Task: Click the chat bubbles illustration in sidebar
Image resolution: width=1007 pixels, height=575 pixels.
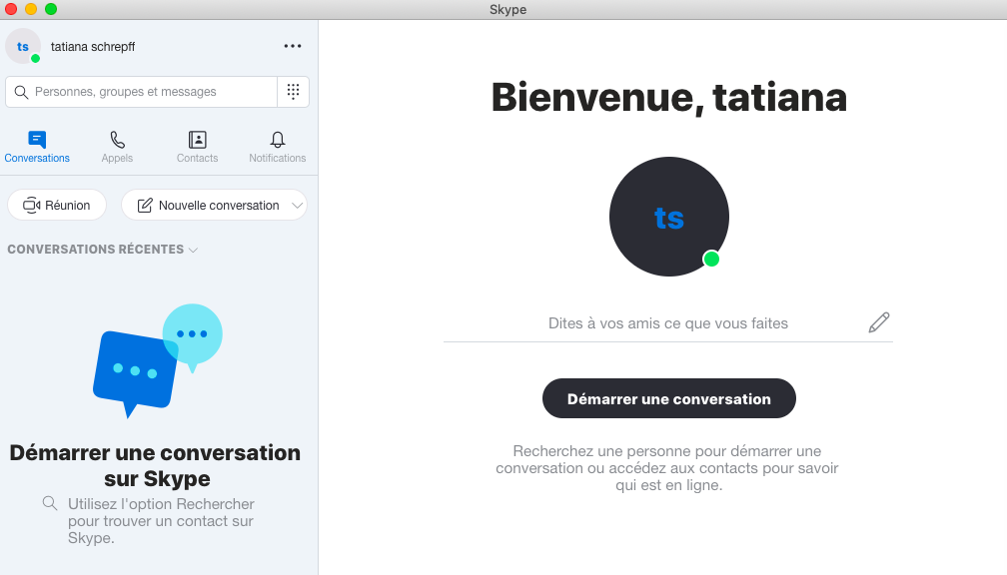Action: pyautogui.click(x=158, y=360)
